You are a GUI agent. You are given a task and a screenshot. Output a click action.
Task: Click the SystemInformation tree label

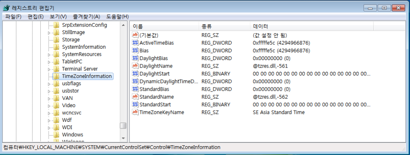pos(84,47)
